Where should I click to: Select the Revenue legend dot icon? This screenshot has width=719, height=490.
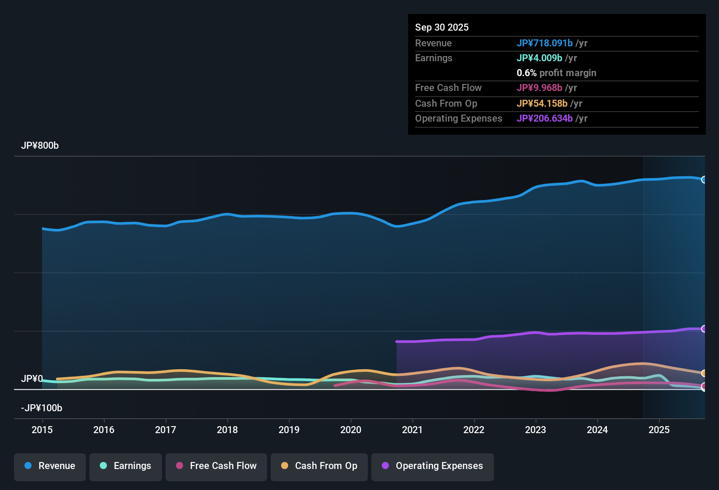pos(28,466)
